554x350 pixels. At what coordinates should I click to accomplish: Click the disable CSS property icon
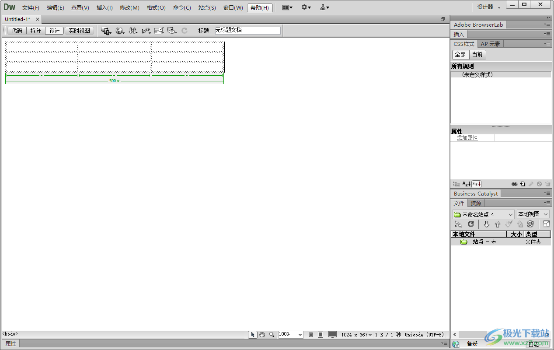(539, 184)
